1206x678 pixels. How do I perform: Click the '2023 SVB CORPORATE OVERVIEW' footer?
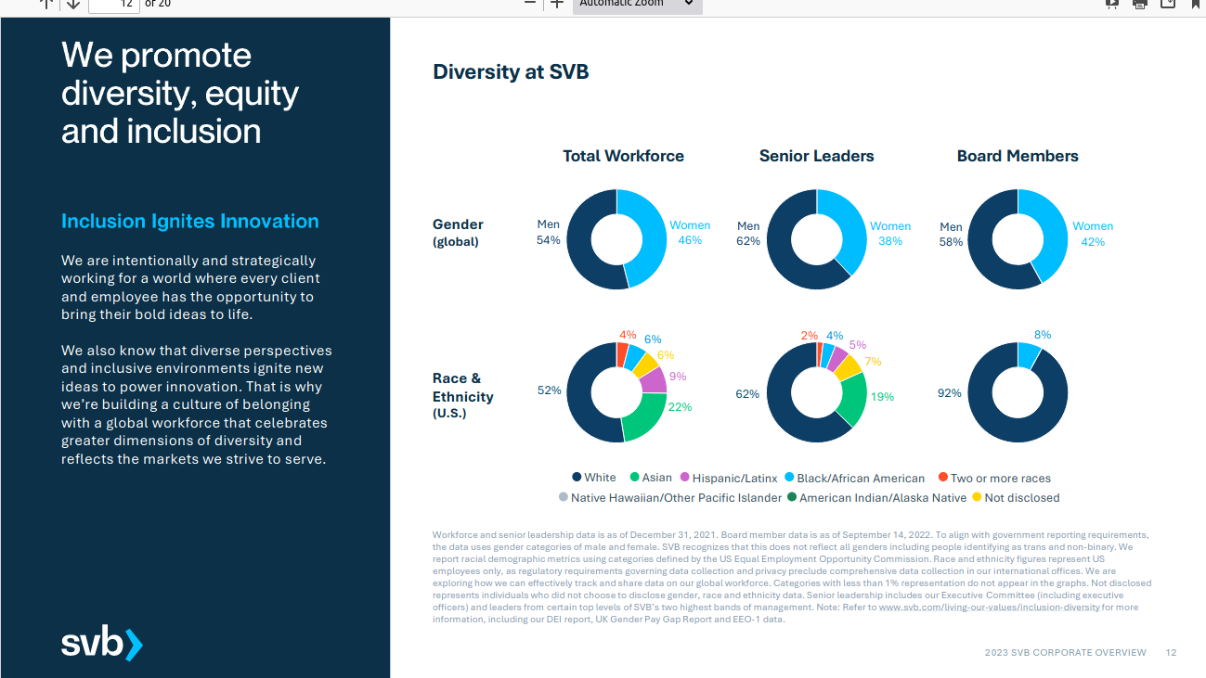pyautogui.click(x=1066, y=653)
